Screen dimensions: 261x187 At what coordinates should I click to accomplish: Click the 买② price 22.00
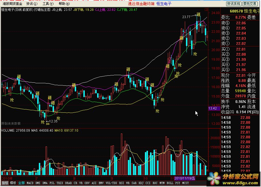[241, 55]
